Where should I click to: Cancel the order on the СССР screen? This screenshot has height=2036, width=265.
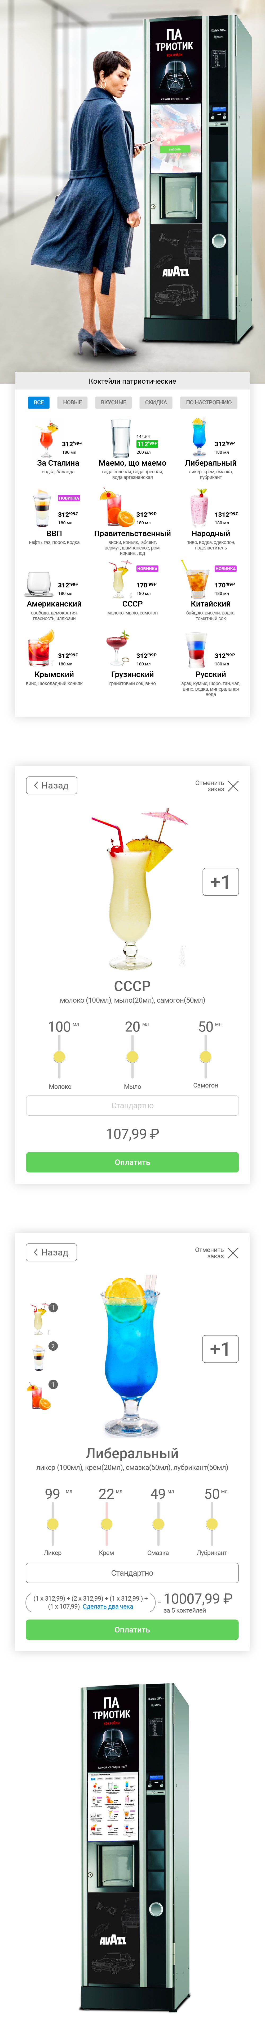(233, 786)
